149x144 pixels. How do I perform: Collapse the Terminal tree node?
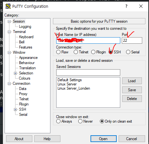click(x=9, y=32)
